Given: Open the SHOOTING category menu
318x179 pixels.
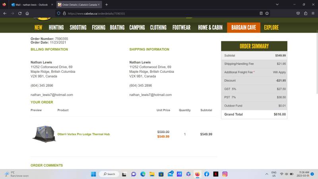Looking at the screenshot, I should point(78,27).
